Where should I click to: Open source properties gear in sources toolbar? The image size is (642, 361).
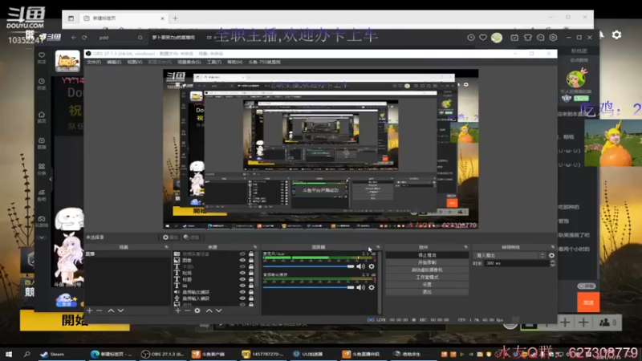(x=197, y=310)
